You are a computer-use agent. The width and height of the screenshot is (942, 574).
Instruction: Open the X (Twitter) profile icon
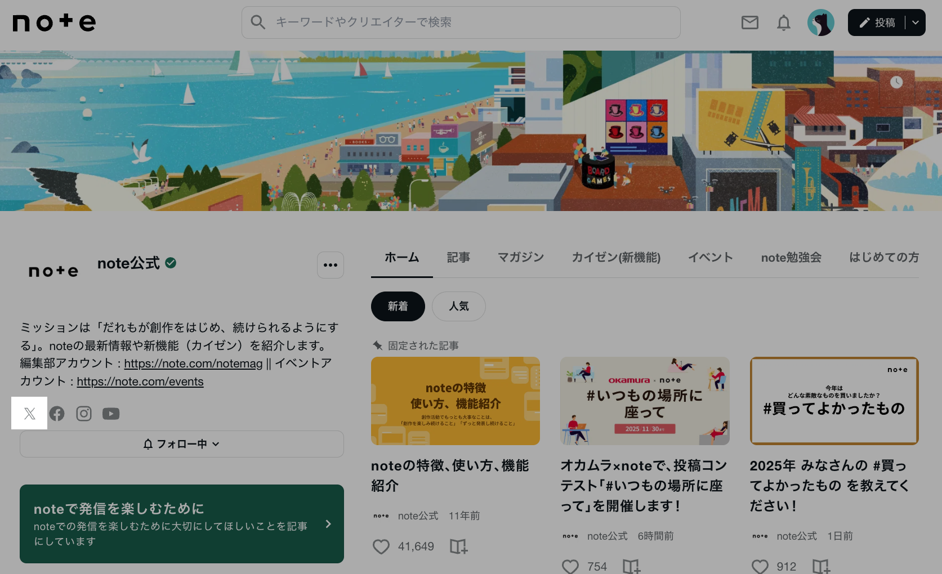(29, 413)
